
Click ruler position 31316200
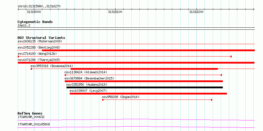(196, 12)
